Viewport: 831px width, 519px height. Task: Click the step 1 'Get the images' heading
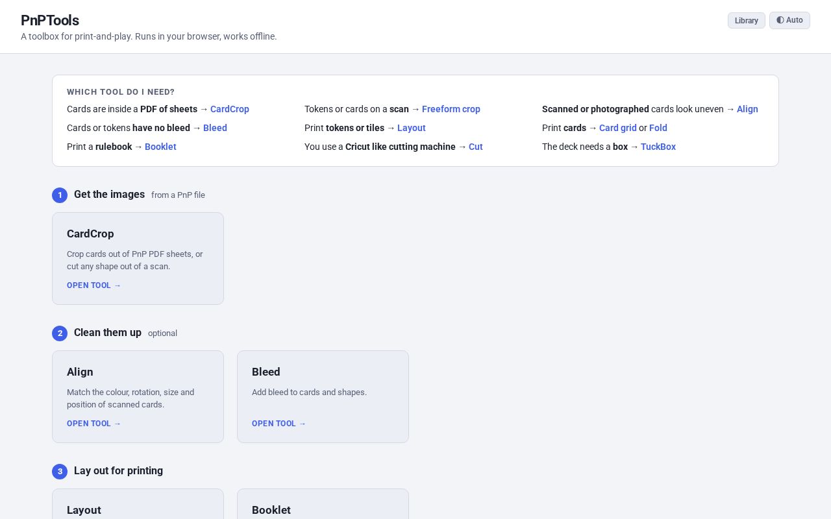click(x=109, y=194)
